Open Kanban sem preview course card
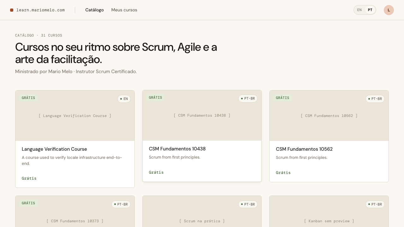The image size is (404, 227). click(x=329, y=211)
